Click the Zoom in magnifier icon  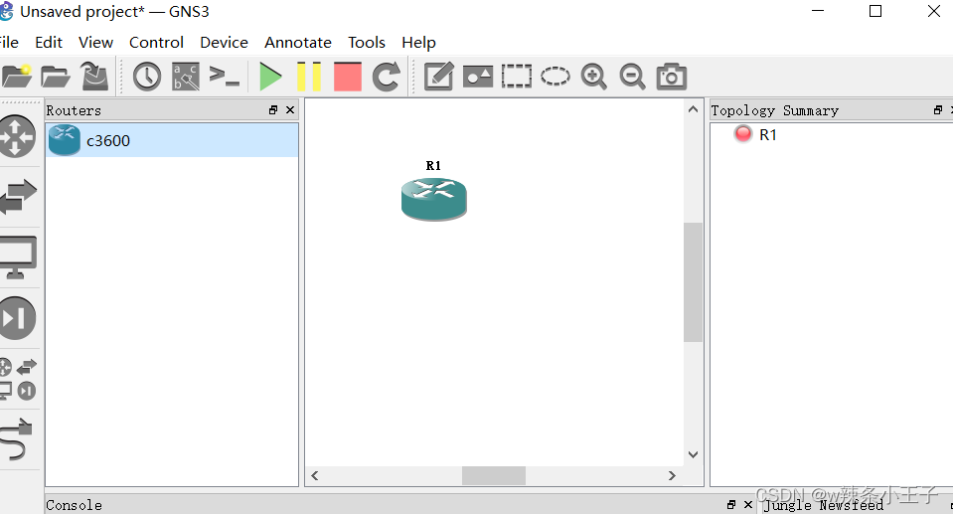[x=594, y=77]
